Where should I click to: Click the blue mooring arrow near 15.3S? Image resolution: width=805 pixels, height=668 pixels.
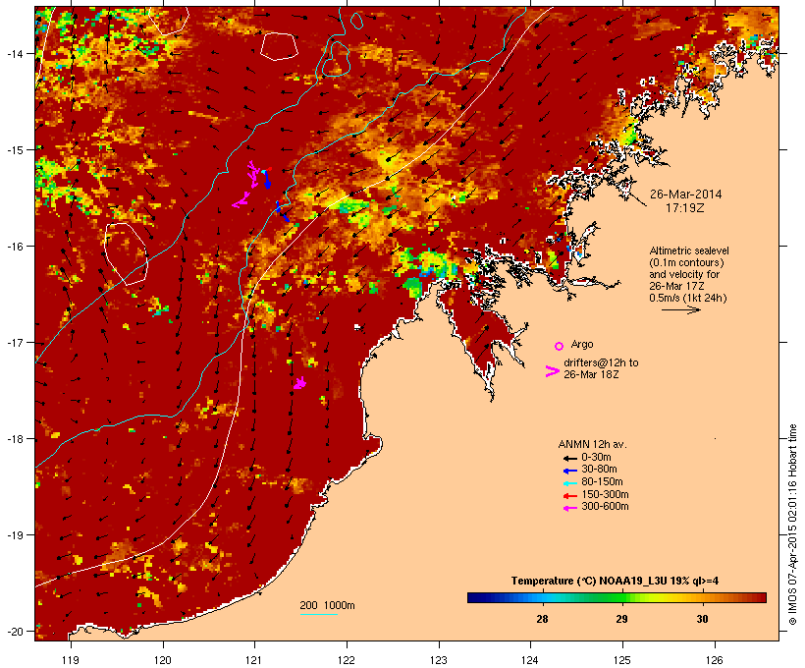point(266,179)
